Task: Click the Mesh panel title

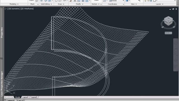Action: click(x=32, y=4)
